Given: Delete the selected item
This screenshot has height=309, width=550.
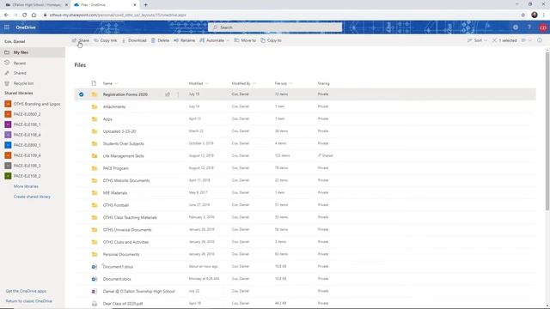Looking at the screenshot, I should [161, 40].
